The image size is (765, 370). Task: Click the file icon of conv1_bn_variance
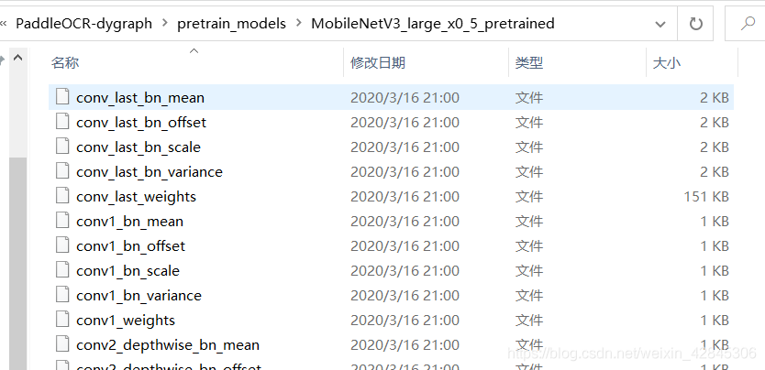pyautogui.click(x=62, y=295)
